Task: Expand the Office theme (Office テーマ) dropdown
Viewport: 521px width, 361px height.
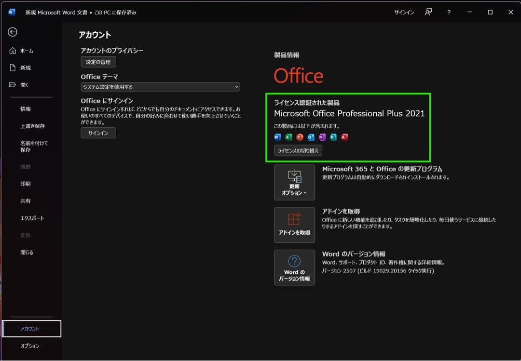Action: coord(160,87)
